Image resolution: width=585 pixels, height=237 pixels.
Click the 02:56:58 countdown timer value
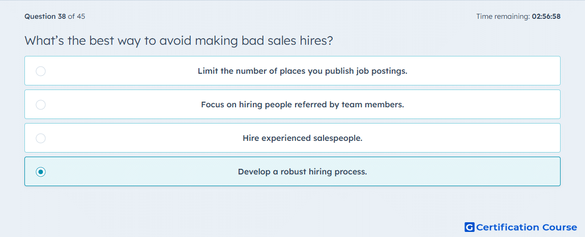(546, 16)
